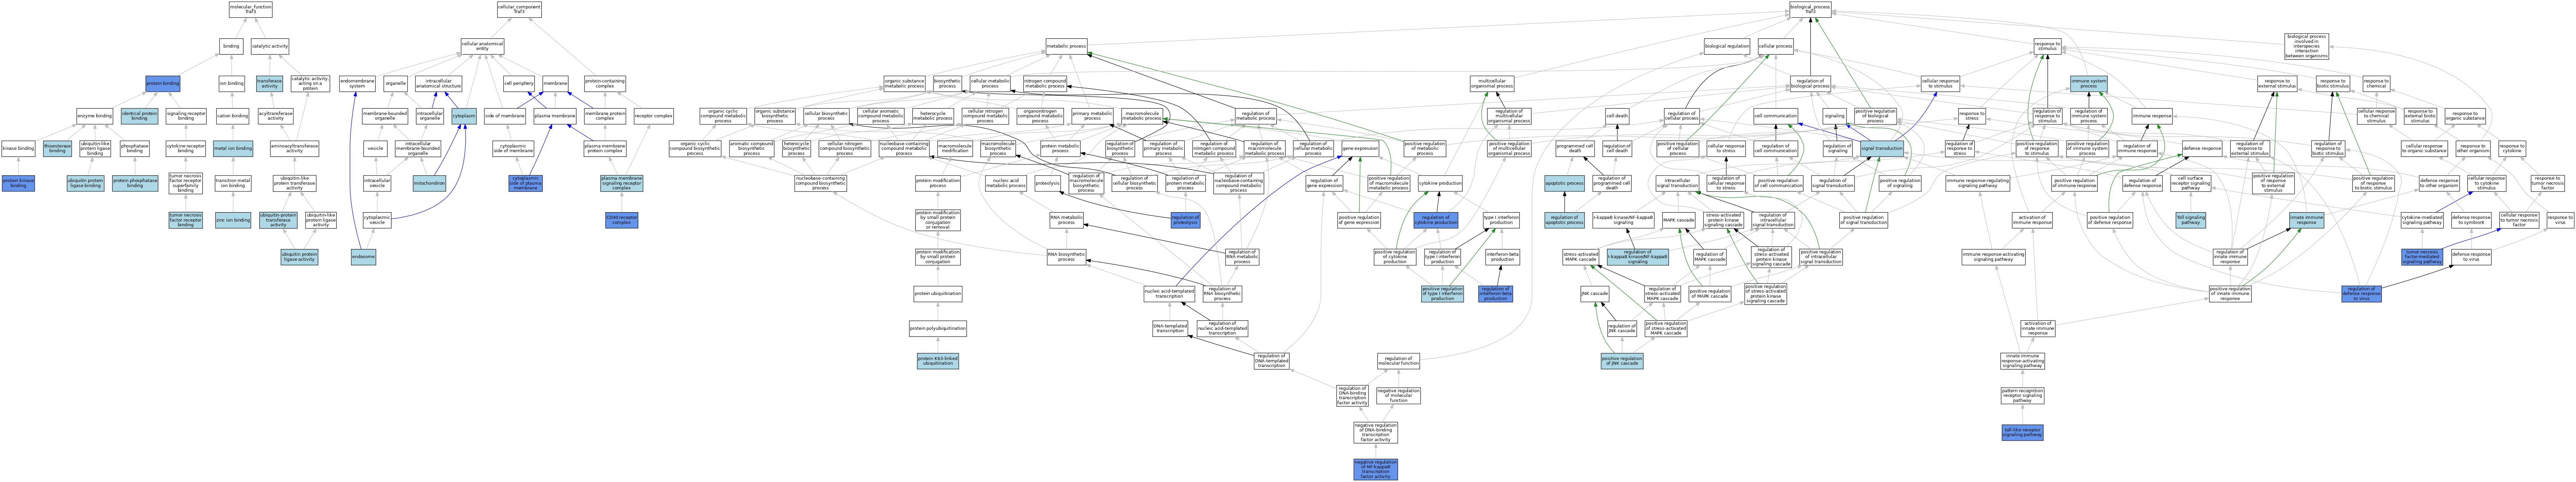
Task: Select the 'cell death' node
Action: pyautogui.click(x=1617, y=116)
